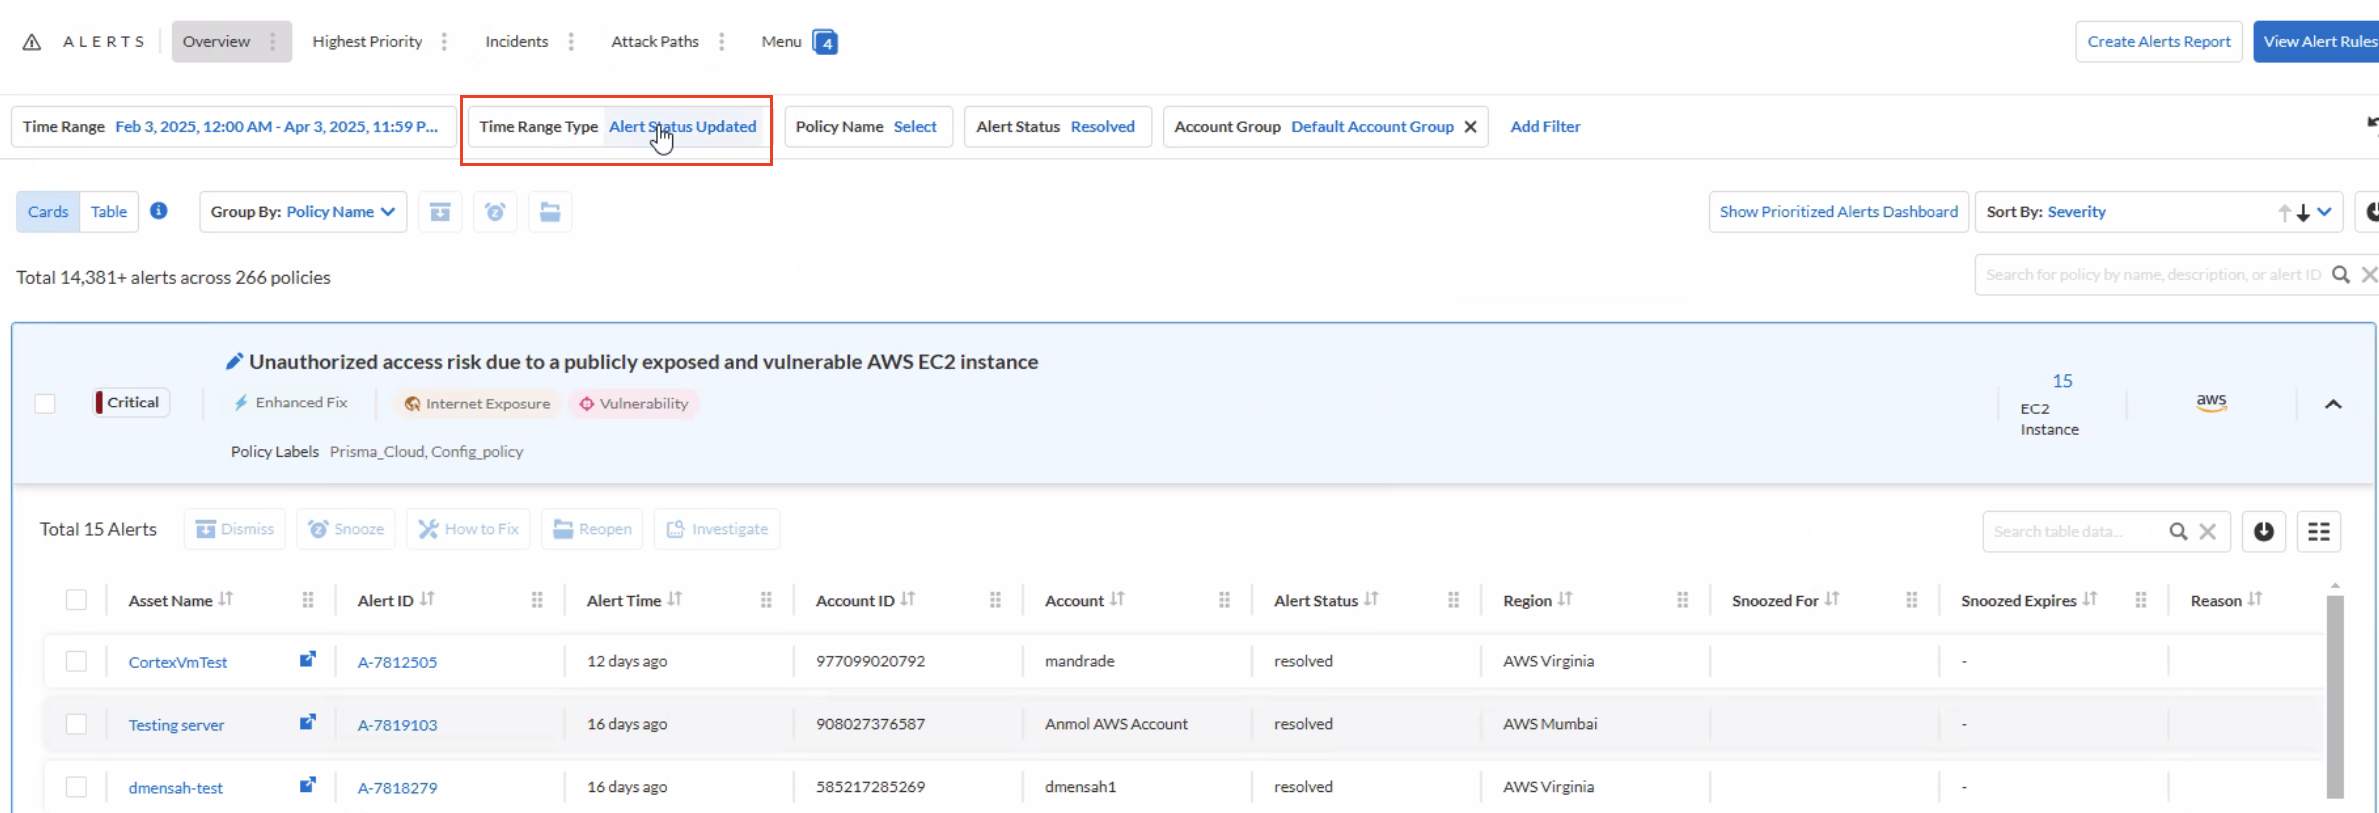Open the column picker icon
Image resolution: width=2379 pixels, height=813 pixels.
click(2319, 531)
